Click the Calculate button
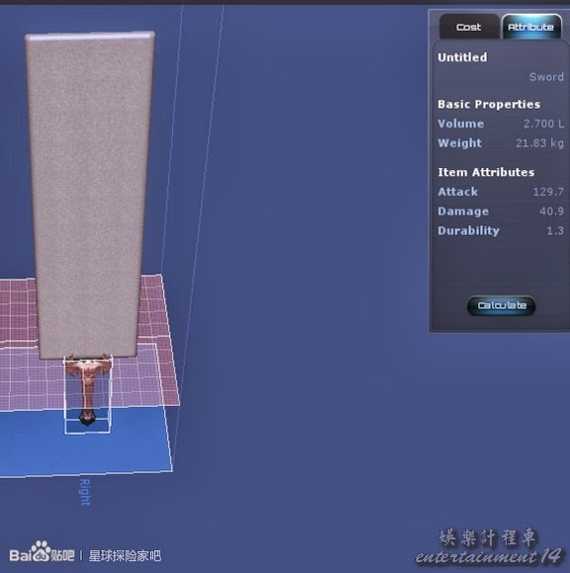570x573 pixels. click(x=501, y=305)
